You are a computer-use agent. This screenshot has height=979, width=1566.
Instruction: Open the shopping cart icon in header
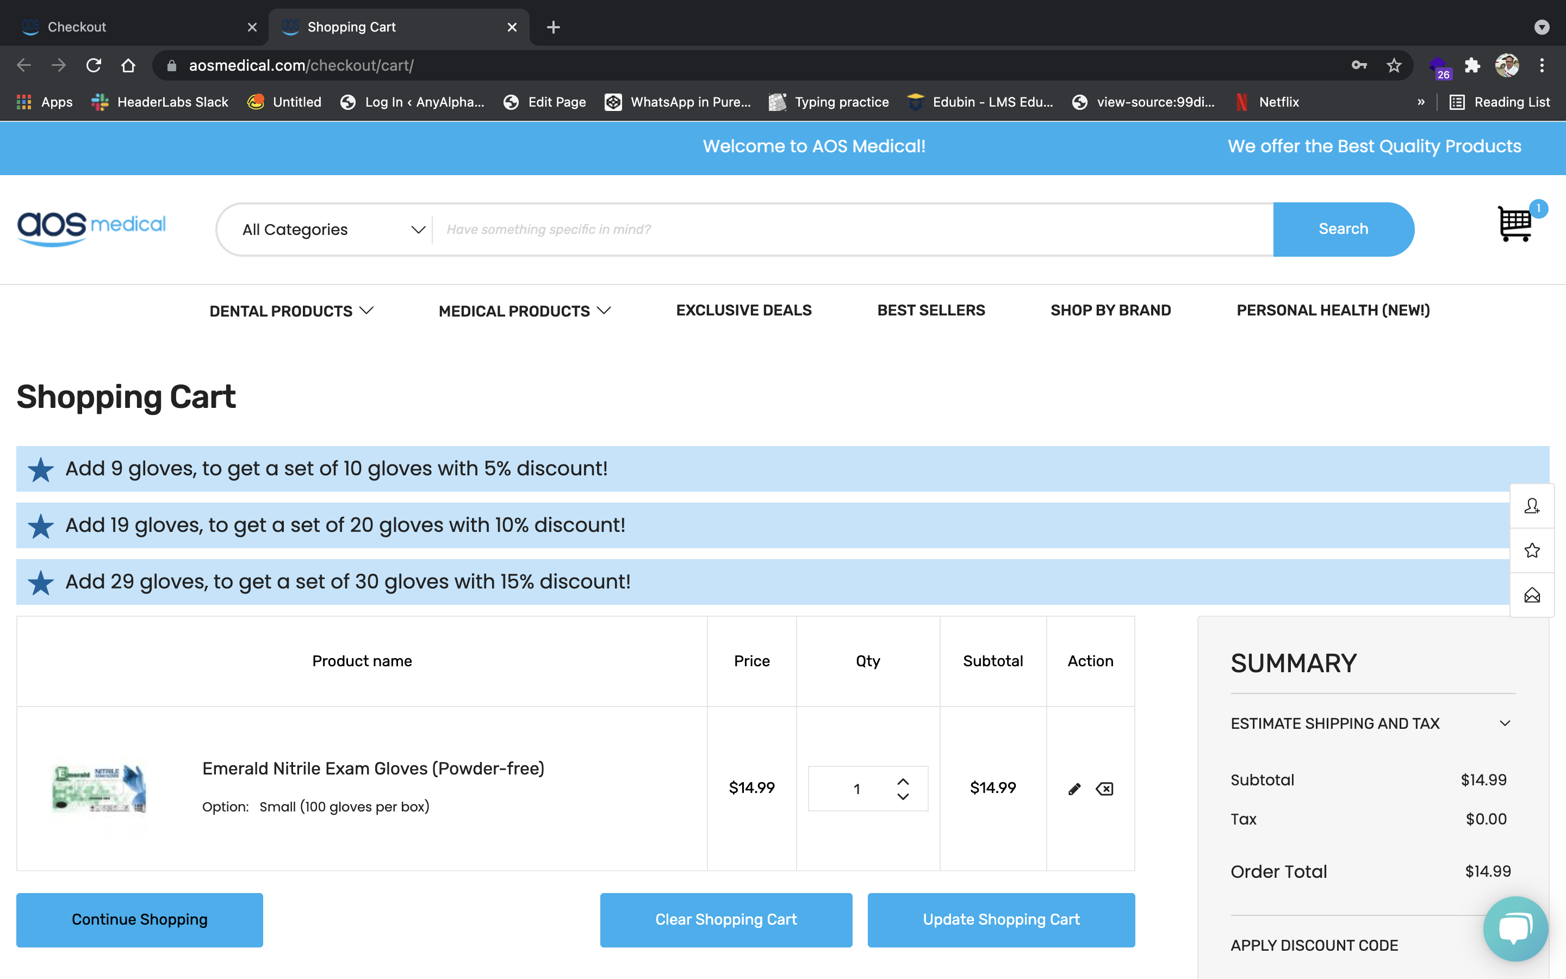(x=1515, y=225)
